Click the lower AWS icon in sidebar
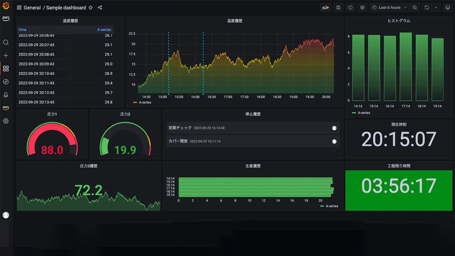This screenshot has height=256, width=455. (6, 108)
